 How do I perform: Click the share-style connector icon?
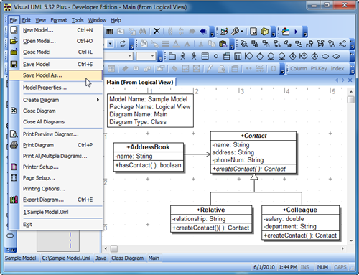342,44
